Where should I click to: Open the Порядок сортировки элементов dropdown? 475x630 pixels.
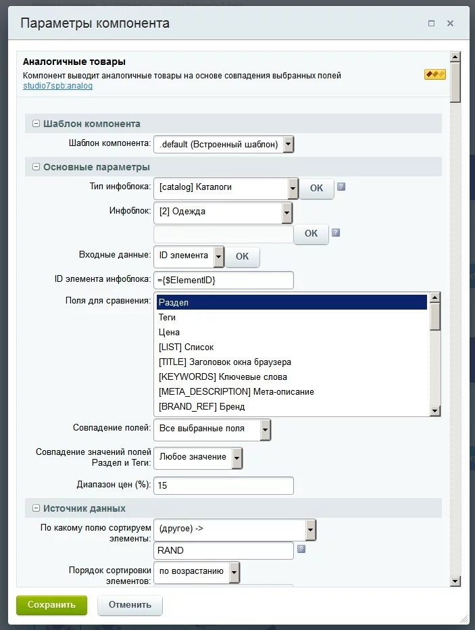pyautogui.click(x=234, y=573)
